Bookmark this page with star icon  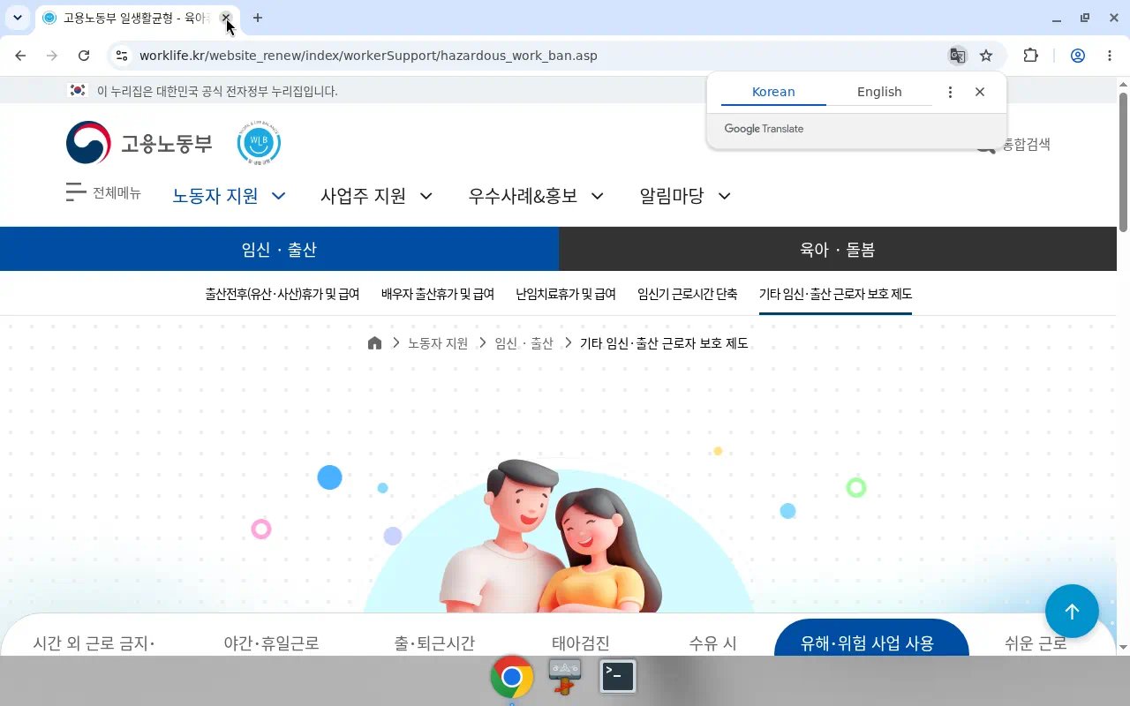[x=986, y=56]
